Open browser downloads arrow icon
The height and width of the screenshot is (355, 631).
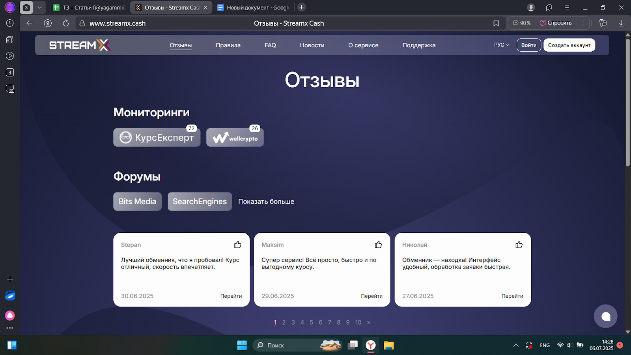(621, 23)
